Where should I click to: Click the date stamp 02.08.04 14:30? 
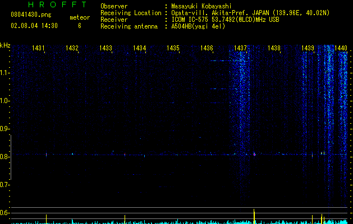[34, 26]
